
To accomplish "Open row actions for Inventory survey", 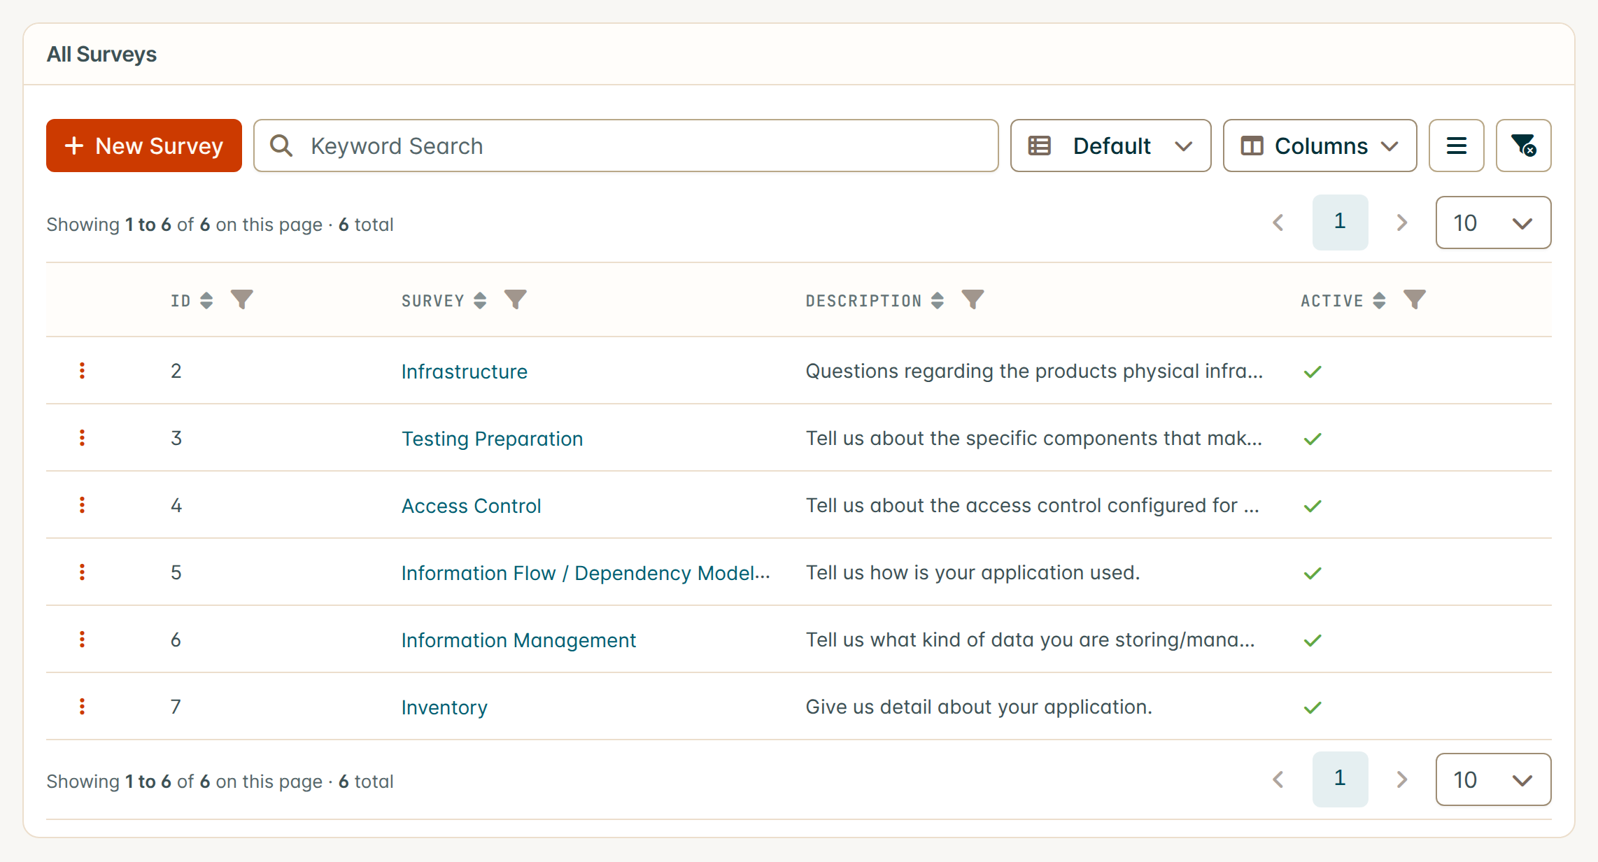I will [x=83, y=707].
